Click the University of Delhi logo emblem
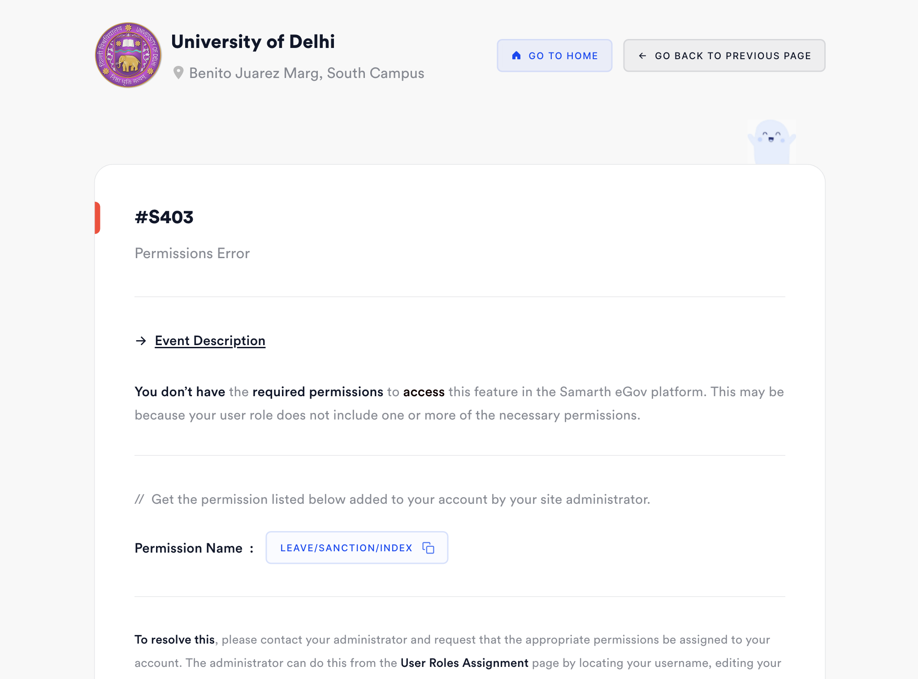 click(x=128, y=55)
